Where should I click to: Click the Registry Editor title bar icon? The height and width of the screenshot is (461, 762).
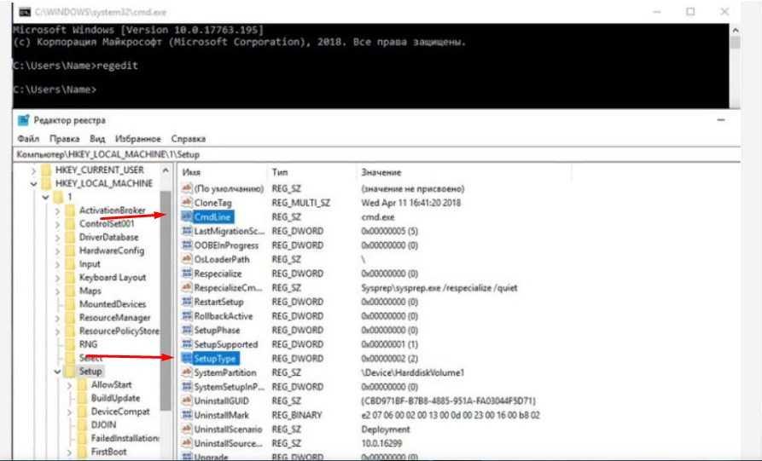pyautogui.click(x=23, y=120)
